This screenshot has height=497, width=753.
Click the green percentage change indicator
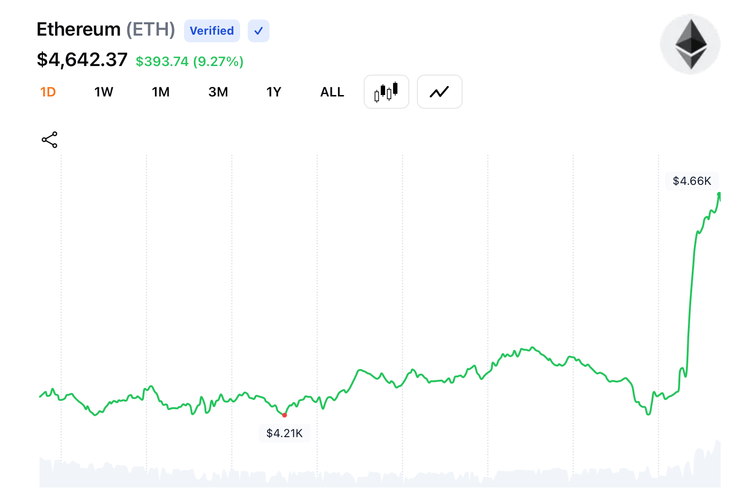pyautogui.click(x=189, y=61)
